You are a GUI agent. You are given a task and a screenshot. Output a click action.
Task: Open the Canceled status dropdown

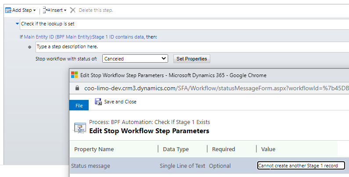pyautogui.click(x=135, y=59)
